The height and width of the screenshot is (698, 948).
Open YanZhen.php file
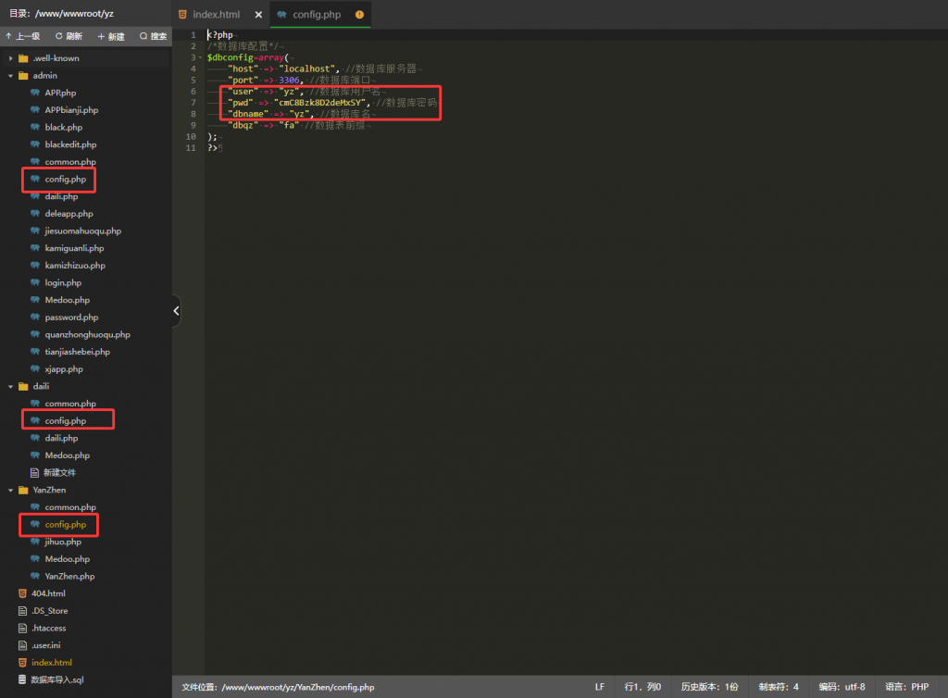click(x=69, y=577)
